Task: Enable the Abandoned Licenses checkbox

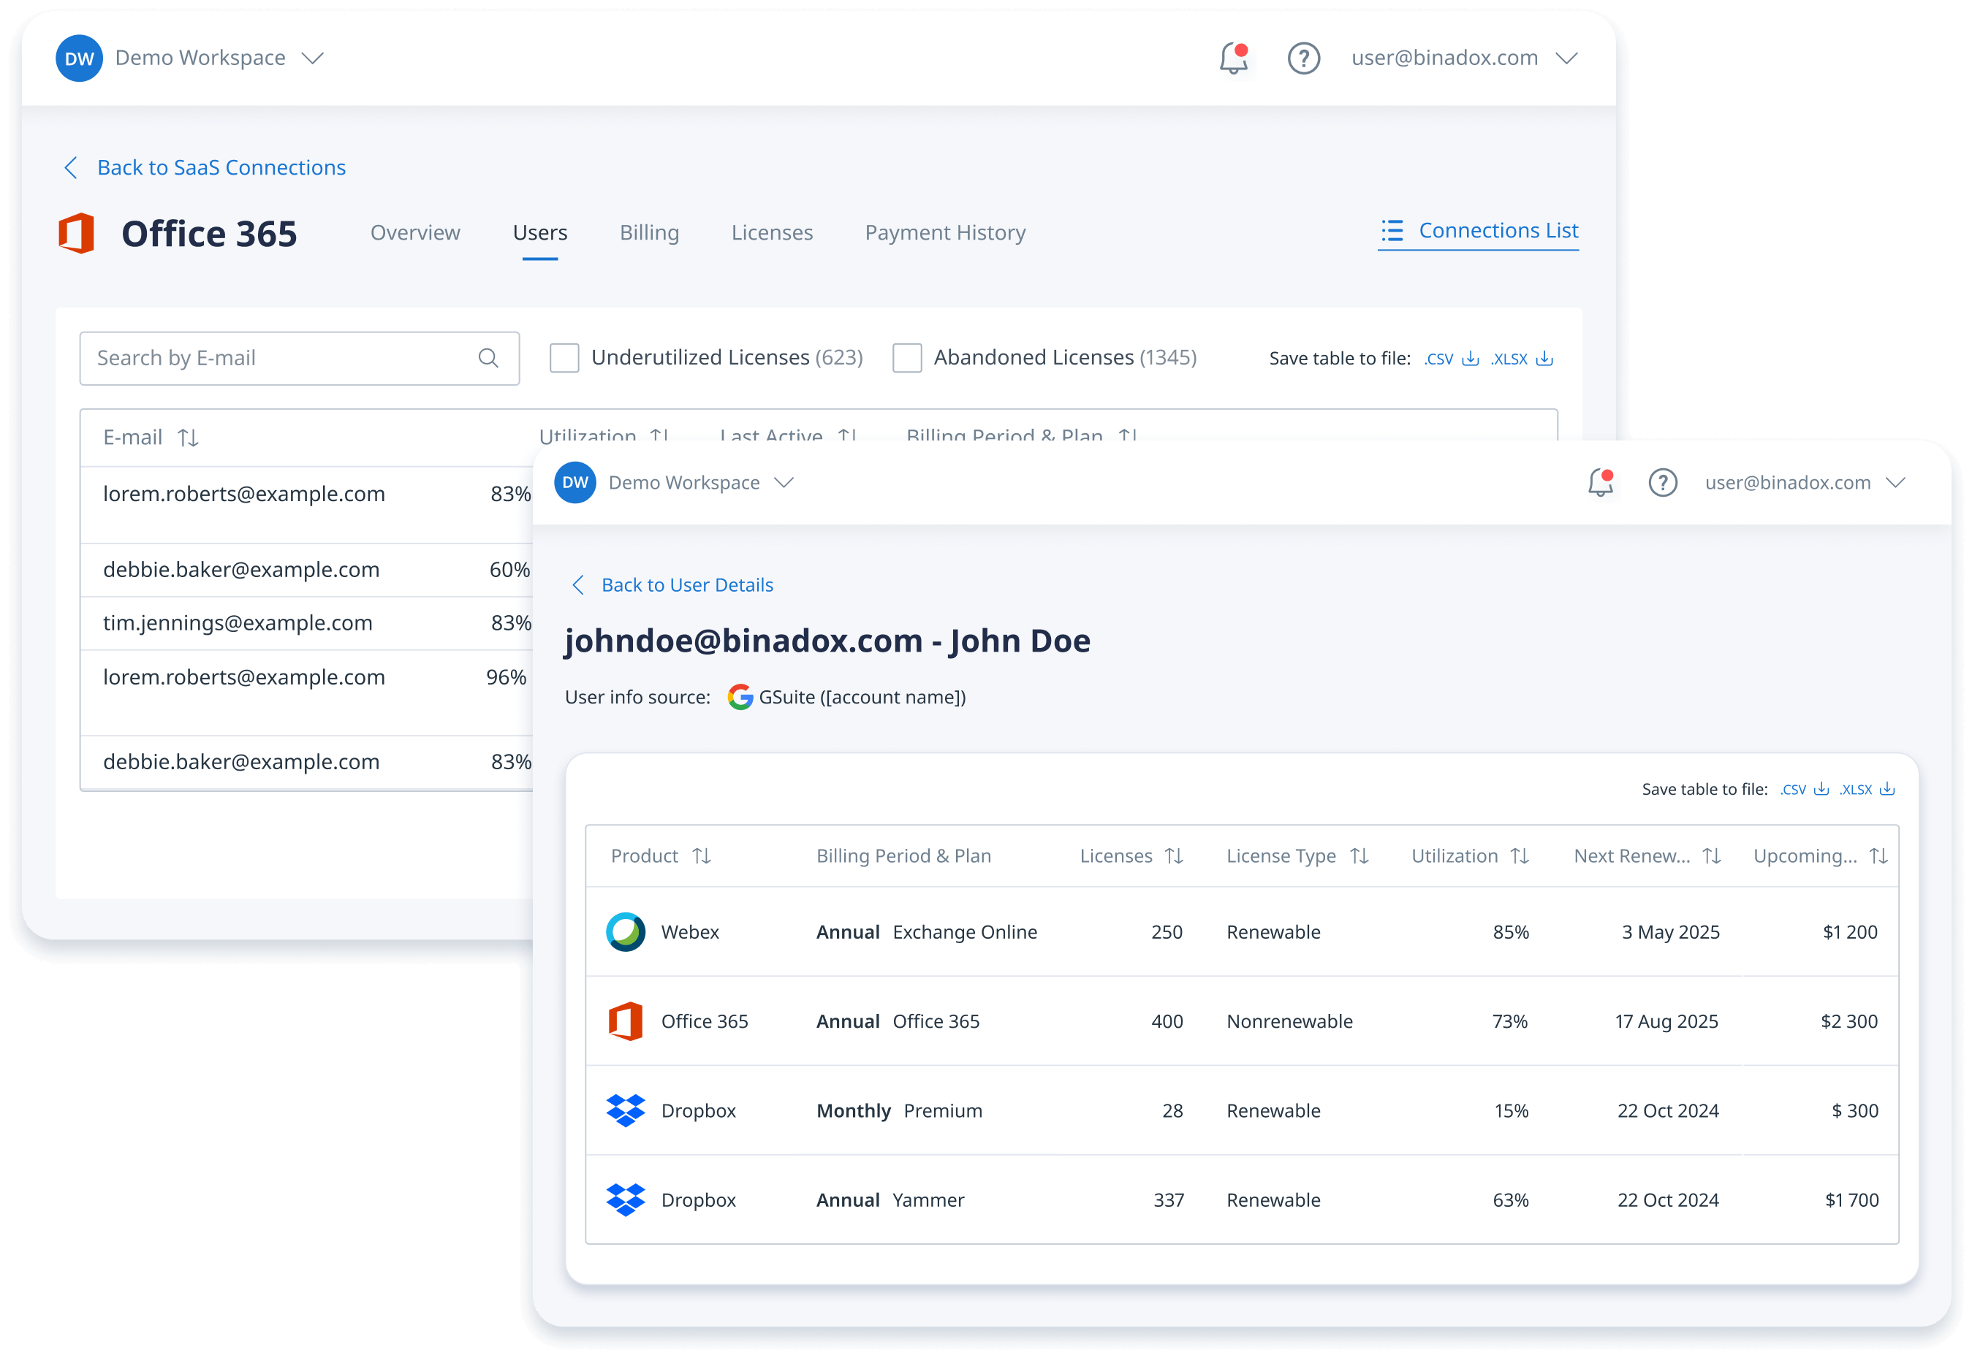Action: pos(906,358)
